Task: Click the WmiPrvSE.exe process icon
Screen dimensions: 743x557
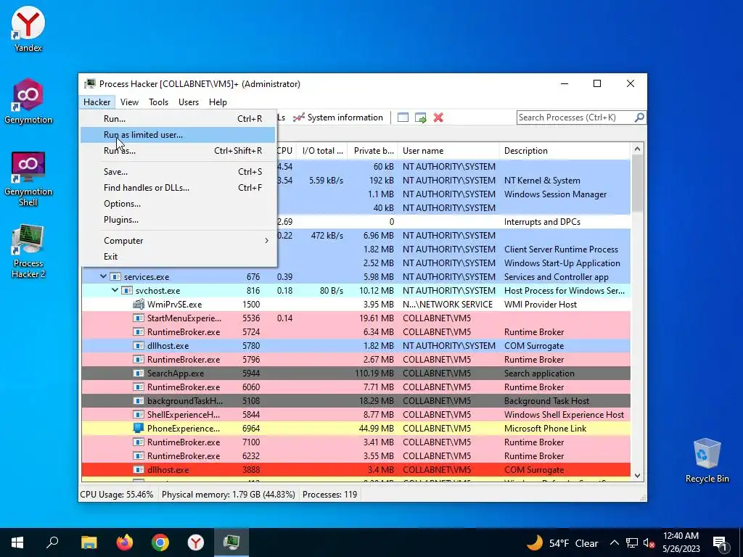Action: pyautogui.click(x=139, y=304)
